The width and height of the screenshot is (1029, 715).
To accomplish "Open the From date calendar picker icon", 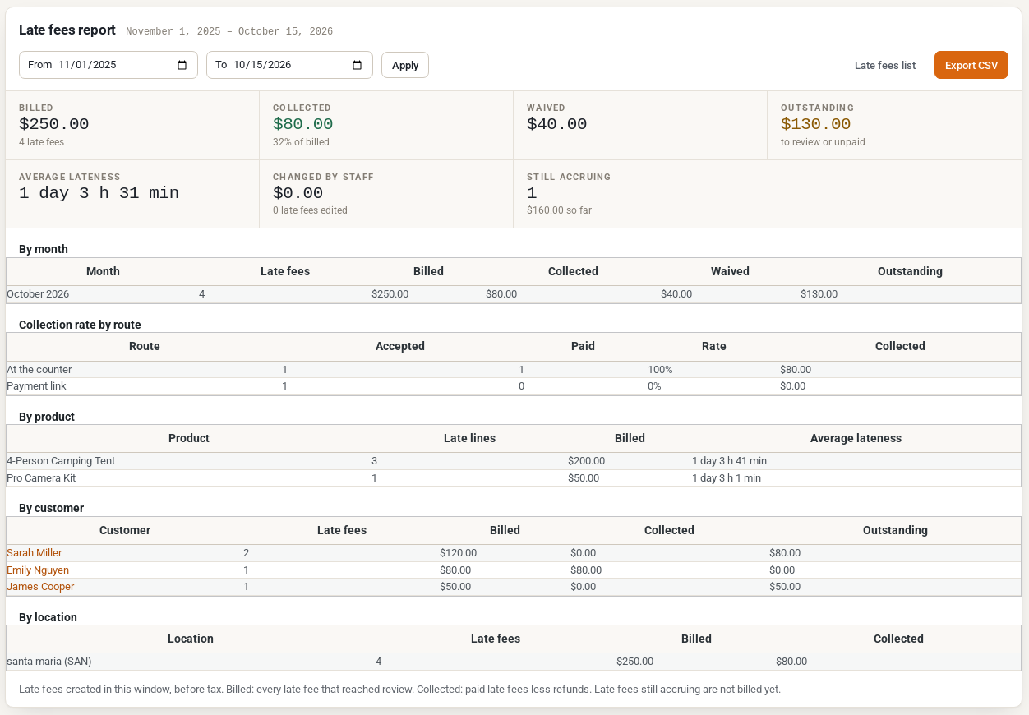I will [182, 65].
